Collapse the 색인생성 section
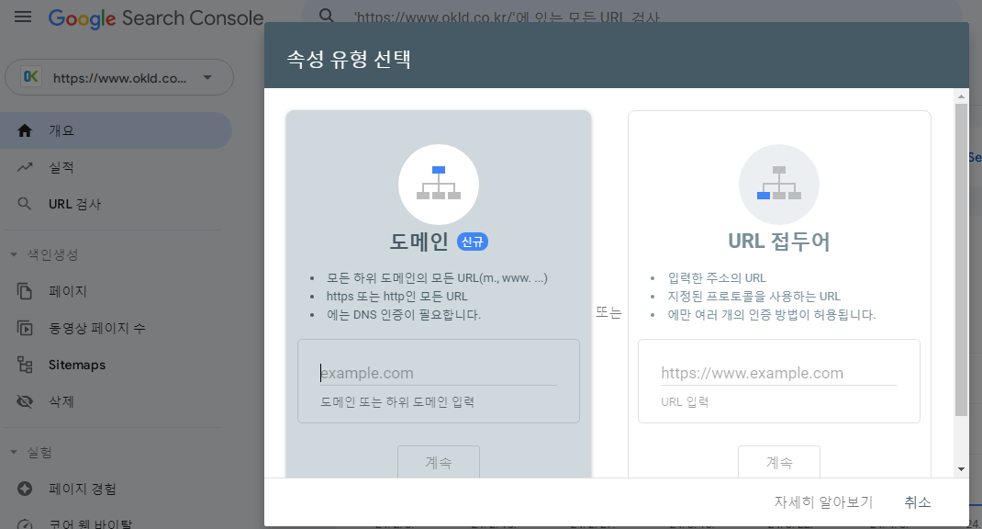This screenshot has width=982, height=529. pyautogui.click(x=14, y=254)
